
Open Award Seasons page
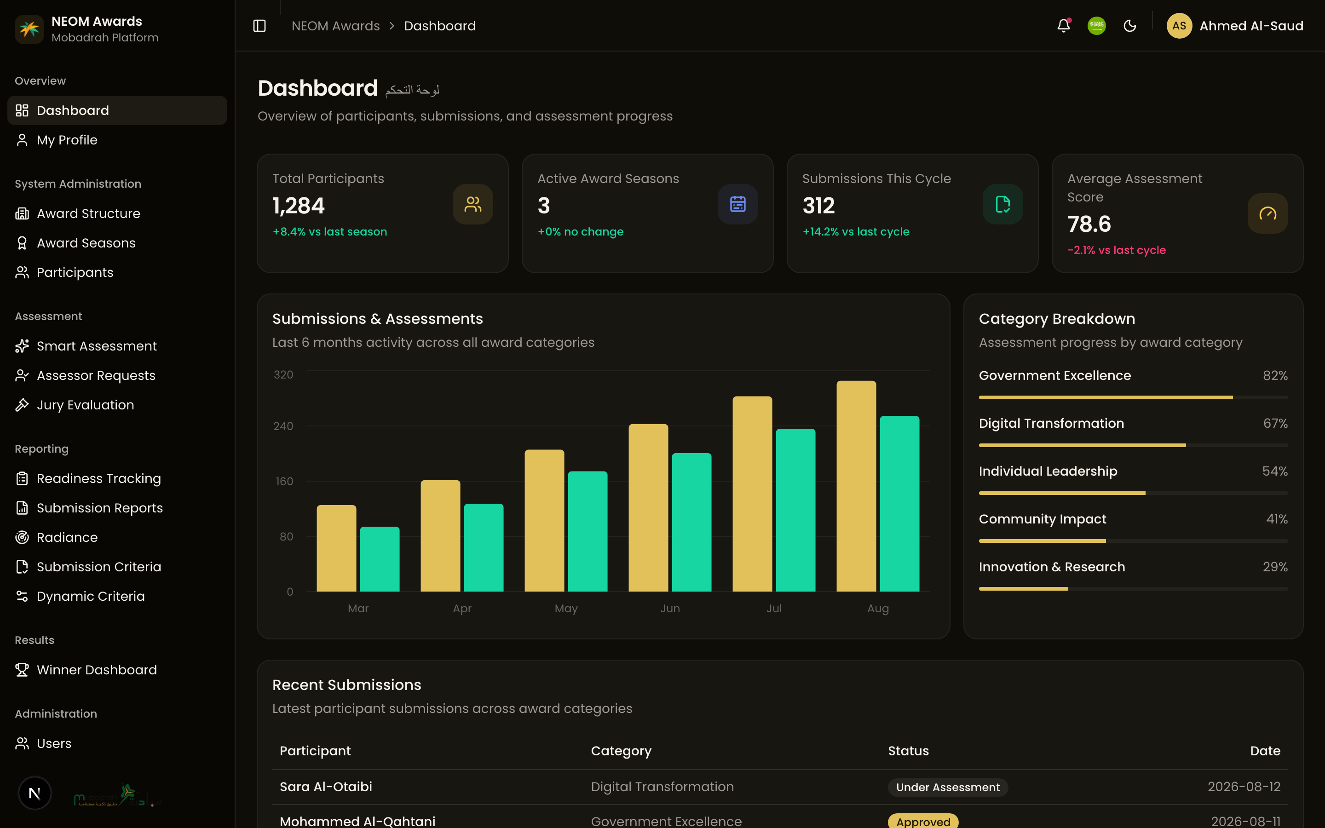point(117,243)
